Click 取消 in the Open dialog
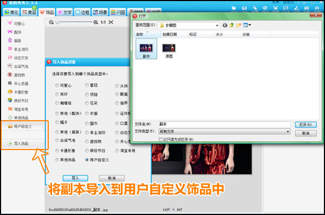325x215 pixels. point(305,133)
